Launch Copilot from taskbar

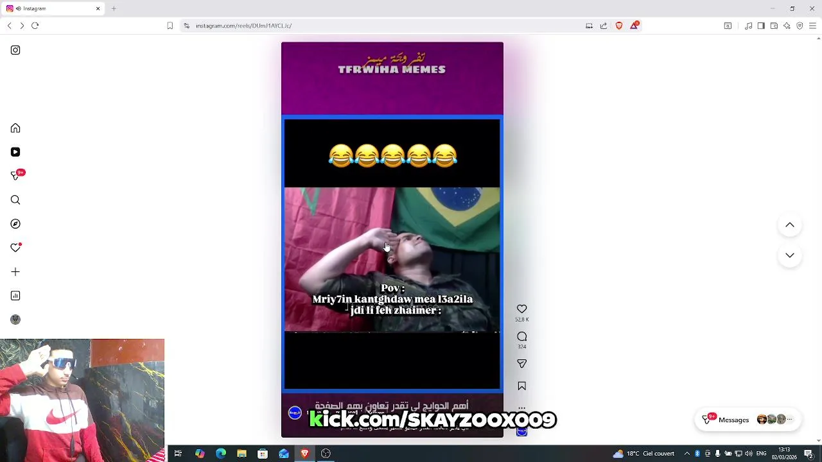(x=200, y=454)
